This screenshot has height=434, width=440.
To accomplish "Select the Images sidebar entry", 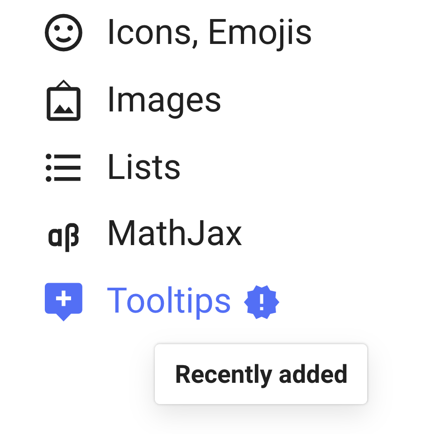I will (164, 101).
